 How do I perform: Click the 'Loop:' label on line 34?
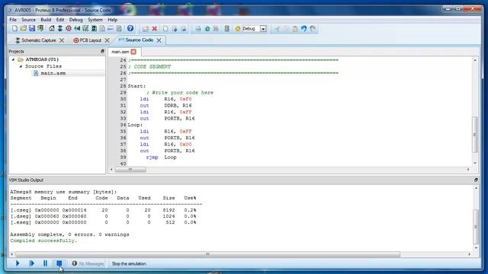[135, 125]
